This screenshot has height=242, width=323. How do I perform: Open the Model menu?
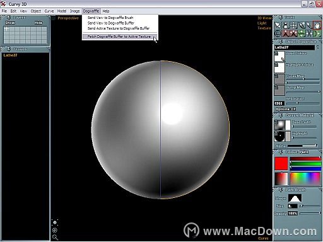pyautogui.click(x=62, y=11)
